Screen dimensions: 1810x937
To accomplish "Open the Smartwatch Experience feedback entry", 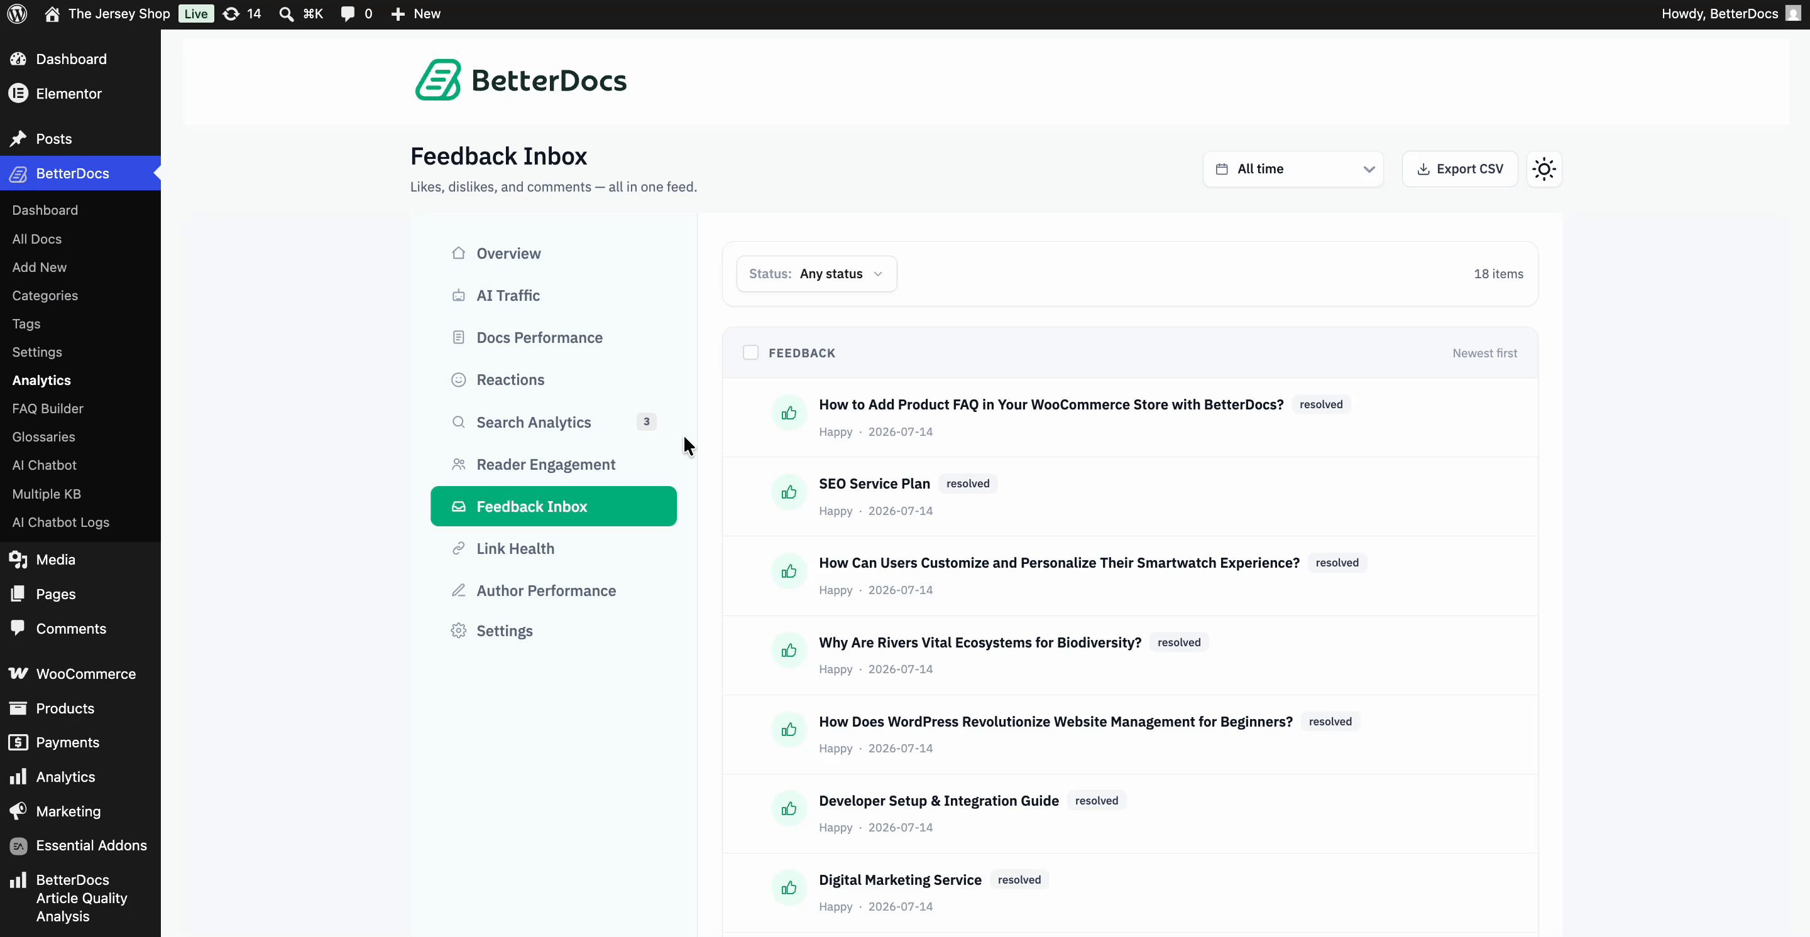I will tap(1059, 563).
